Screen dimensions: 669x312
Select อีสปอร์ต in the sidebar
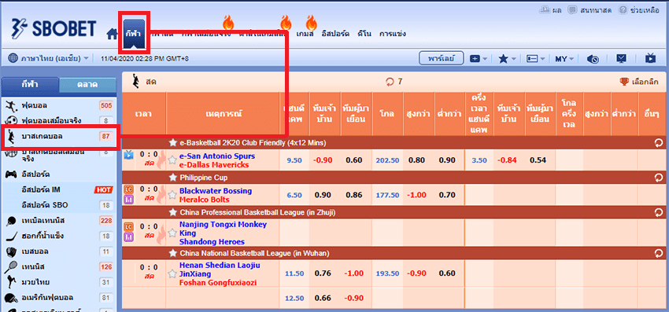58,174
